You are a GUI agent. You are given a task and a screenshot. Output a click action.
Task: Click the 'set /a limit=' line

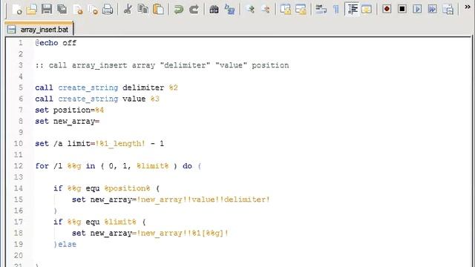[x=99, y=143]
